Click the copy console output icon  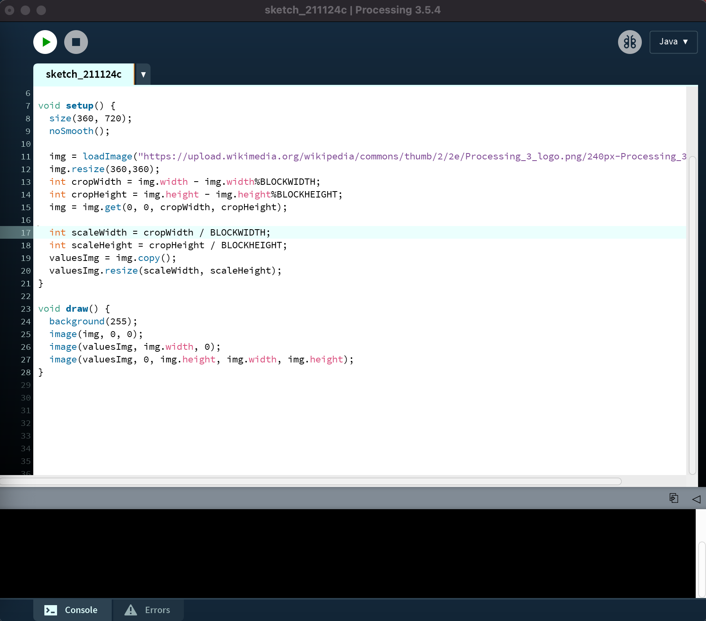pos(674,498)
